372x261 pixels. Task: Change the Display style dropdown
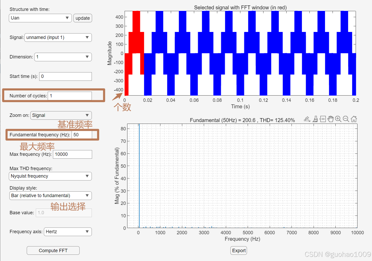[x=50, y=196]
